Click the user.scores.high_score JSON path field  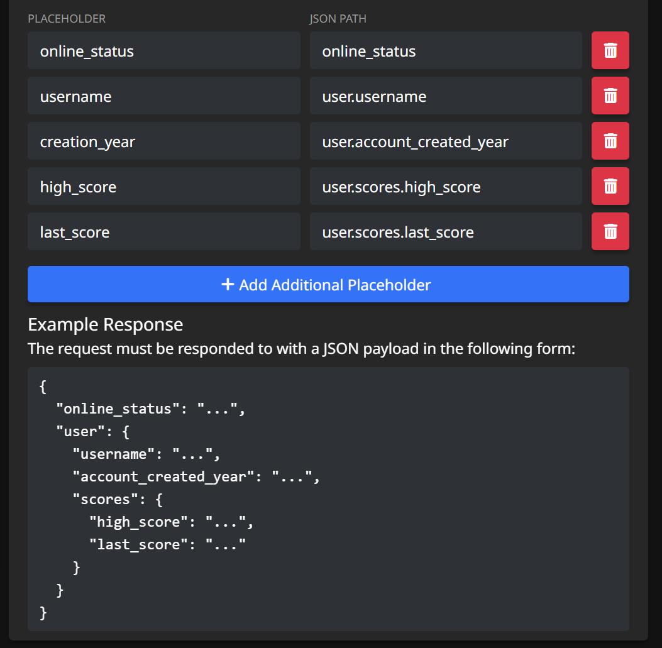click(445, 186)
